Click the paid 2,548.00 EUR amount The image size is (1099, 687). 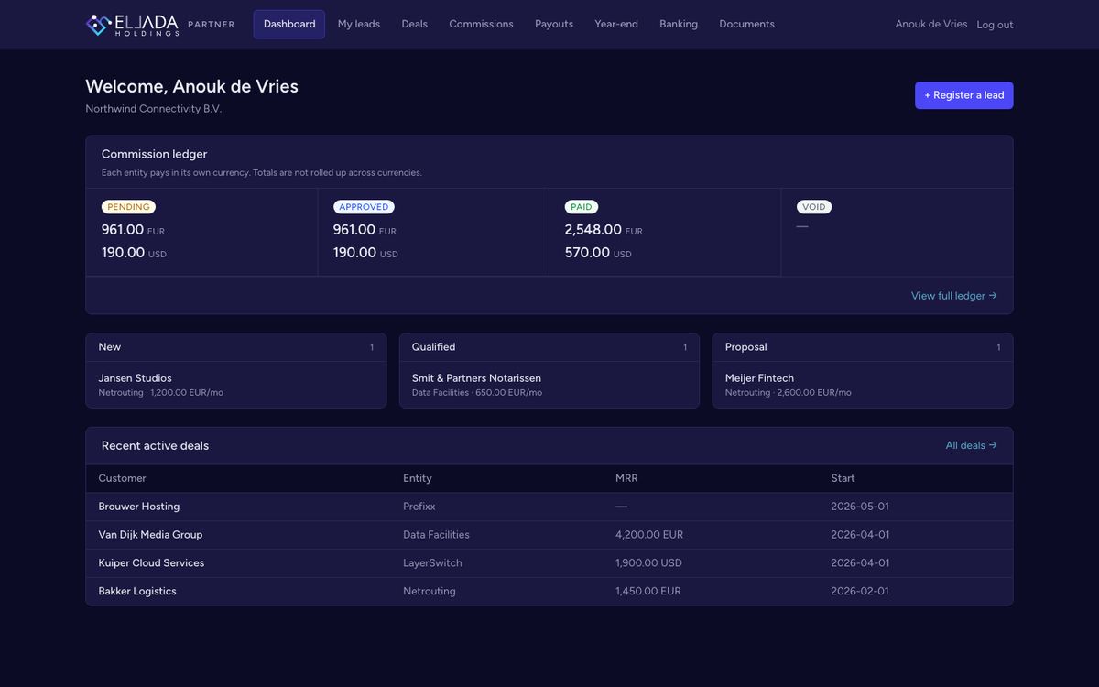[604, 230]
